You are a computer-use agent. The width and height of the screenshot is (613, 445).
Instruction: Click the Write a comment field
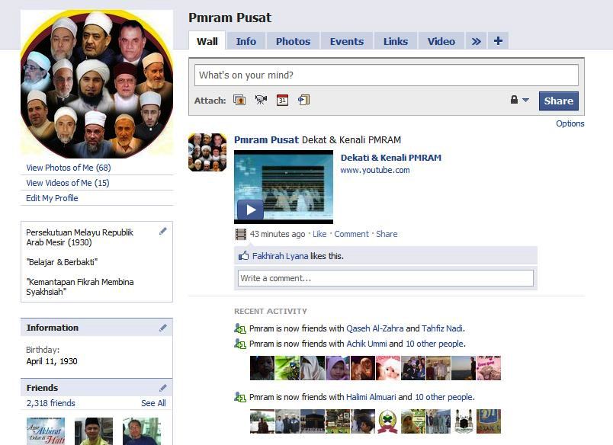[386, 278]
